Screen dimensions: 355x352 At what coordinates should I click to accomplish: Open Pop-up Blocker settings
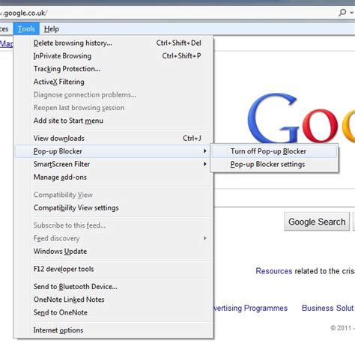(x=274, y=164)
